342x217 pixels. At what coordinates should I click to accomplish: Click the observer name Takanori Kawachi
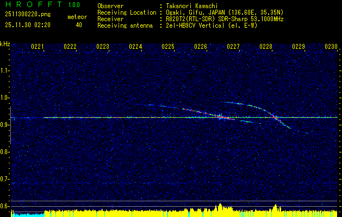pyautogui.click(x=192, y=6)
